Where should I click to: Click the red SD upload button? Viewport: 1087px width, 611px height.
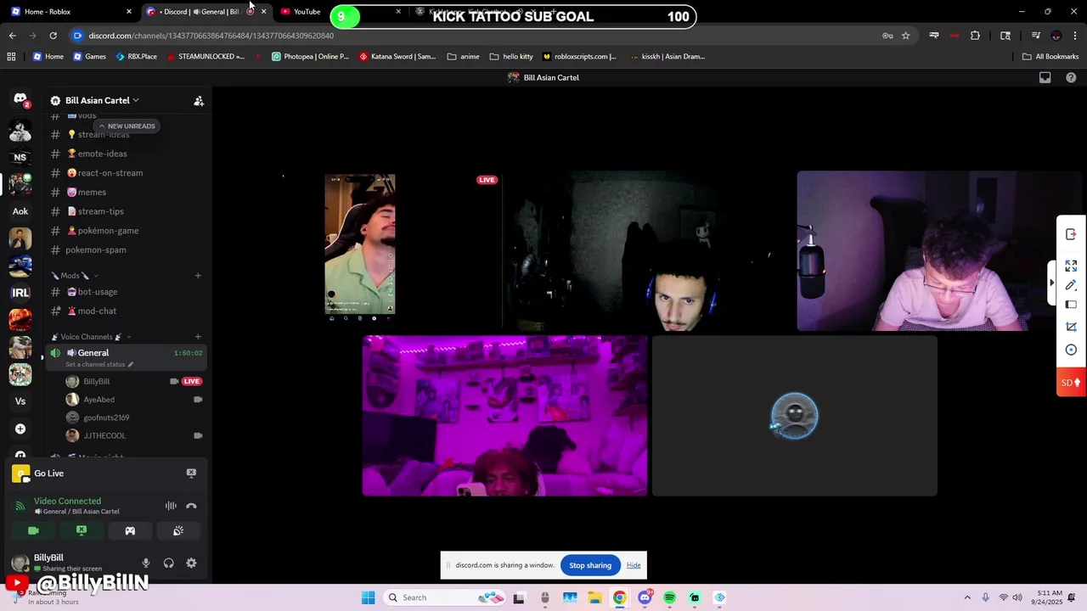1071,383
